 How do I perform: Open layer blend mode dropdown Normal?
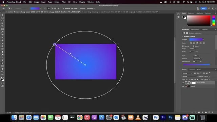pyautogui.click(x=190, y=76)
